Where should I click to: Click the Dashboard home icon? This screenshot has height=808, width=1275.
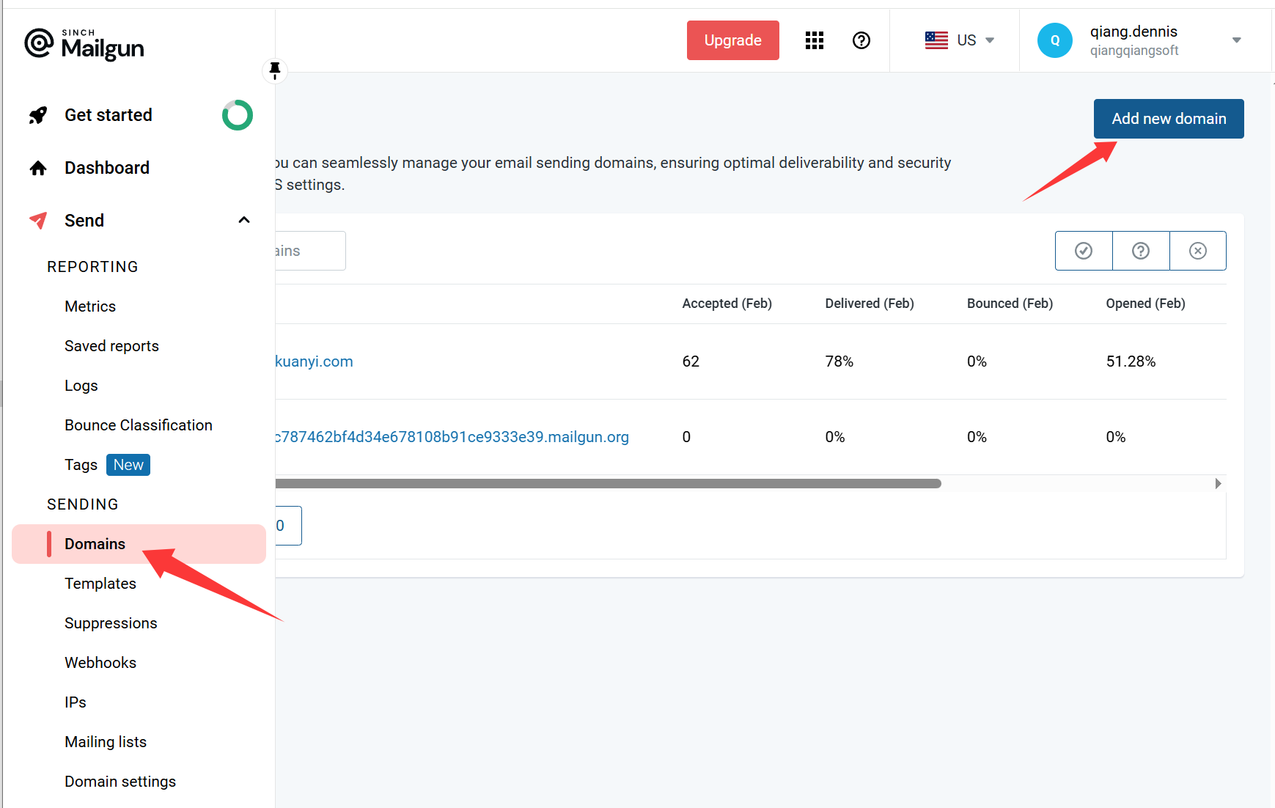tap(38, 168)
